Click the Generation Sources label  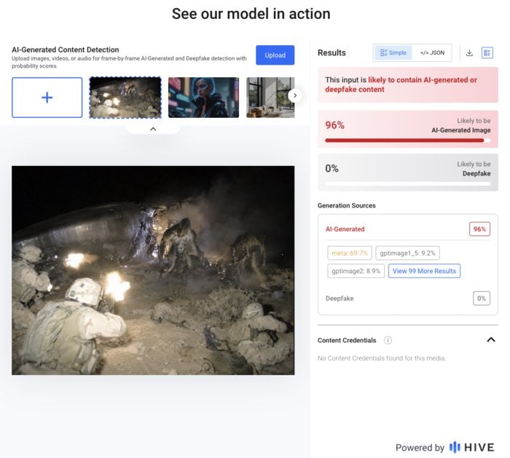(x=346, y=205)
